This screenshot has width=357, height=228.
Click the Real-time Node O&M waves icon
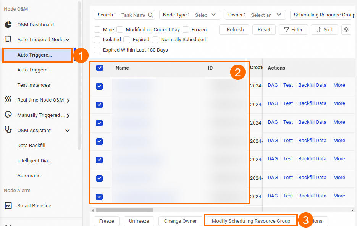[x=8, y=99]
